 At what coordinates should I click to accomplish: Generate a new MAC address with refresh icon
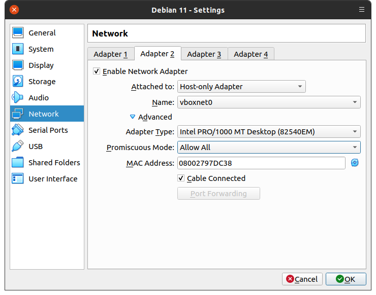click(x=355, y=163)
